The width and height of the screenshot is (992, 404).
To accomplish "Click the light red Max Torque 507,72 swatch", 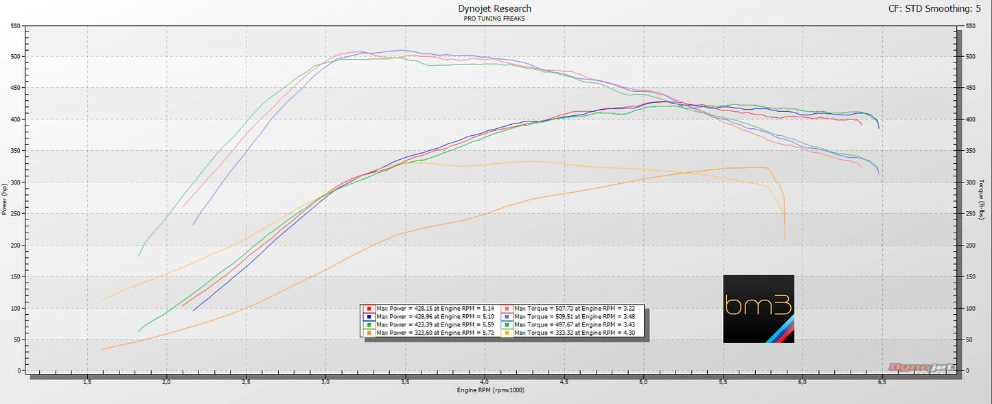I will tap(507, 309).
